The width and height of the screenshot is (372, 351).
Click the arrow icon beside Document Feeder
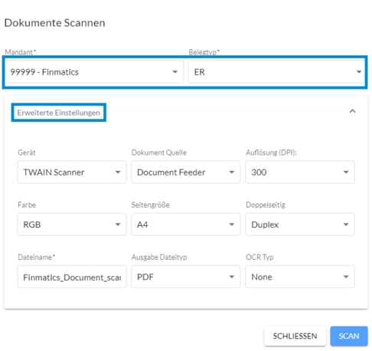(x=232, y=172)
